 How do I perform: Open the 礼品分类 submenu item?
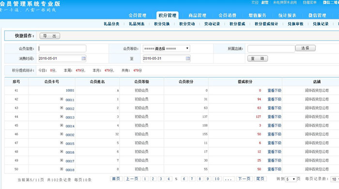(x=111, y=24)
